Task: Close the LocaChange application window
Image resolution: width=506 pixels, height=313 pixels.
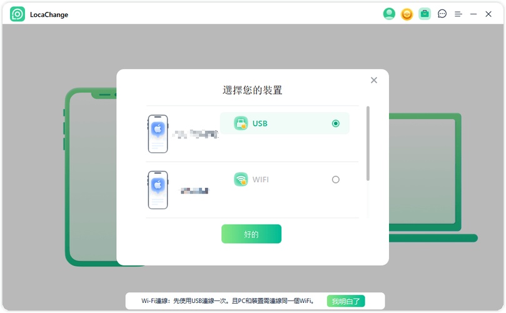Action: click(488, 14)
